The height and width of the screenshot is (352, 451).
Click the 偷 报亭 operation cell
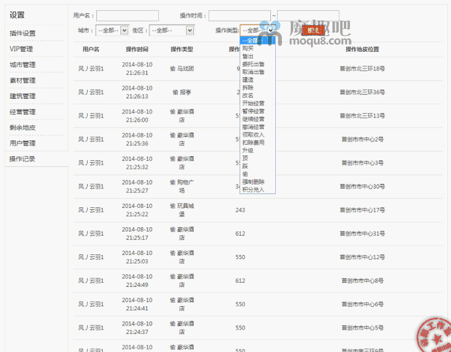pos(182,92)
